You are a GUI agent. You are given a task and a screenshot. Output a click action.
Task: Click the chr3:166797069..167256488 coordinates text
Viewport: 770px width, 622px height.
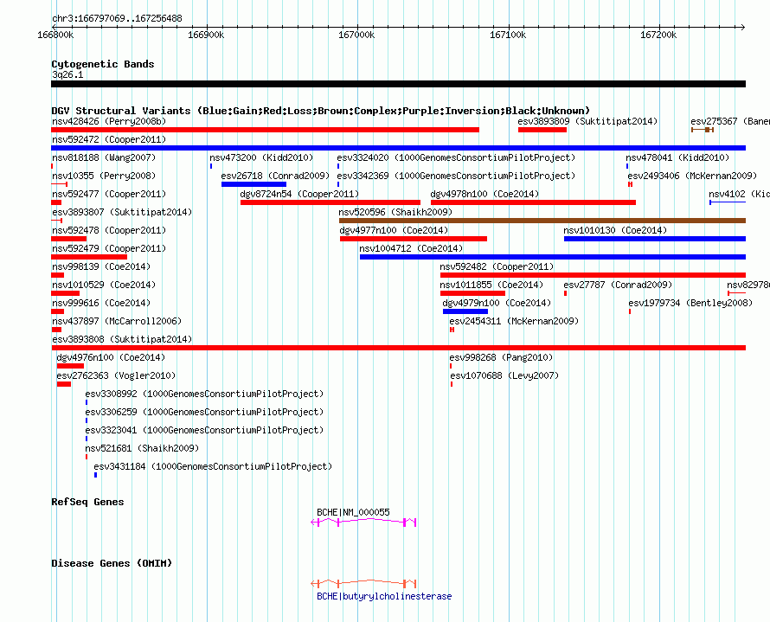point(117,18)
